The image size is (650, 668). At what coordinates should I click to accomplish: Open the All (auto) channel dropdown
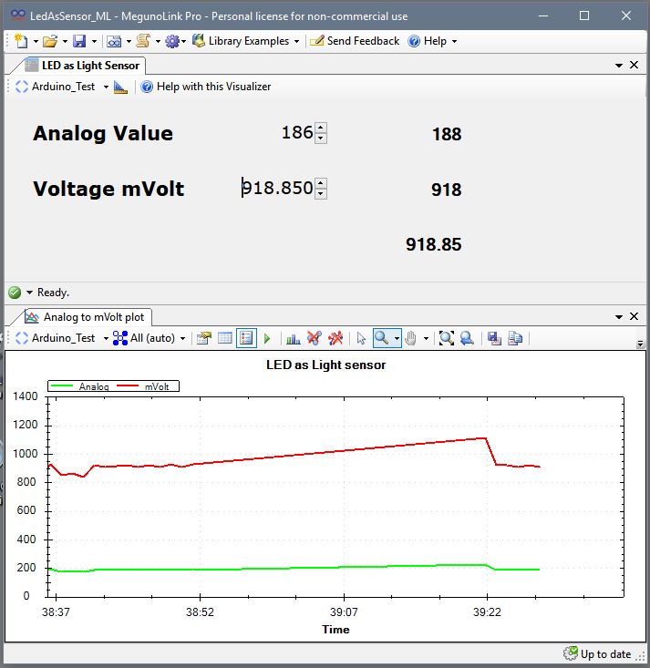click(x=150, y=338)
